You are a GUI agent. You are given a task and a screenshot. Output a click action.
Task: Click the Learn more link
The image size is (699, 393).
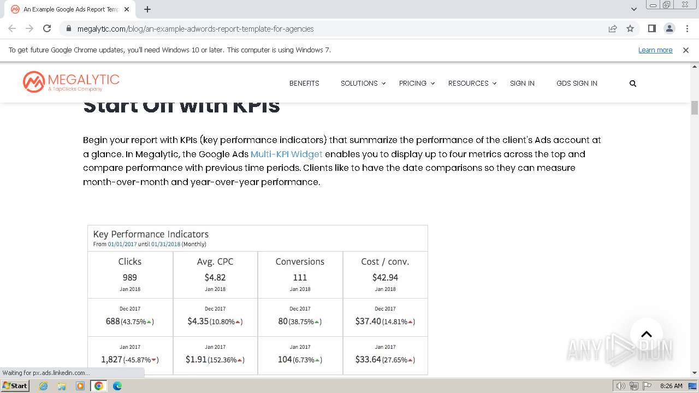click(655, 50)
